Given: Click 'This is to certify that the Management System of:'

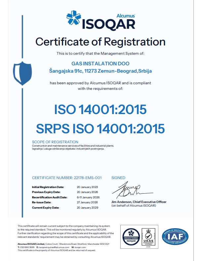Looking at the screenshot, I should [x=101, y=53].
